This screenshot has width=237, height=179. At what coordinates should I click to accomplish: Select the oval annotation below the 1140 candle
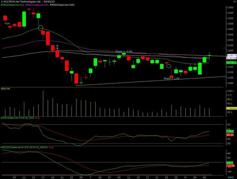click(168, 66)
